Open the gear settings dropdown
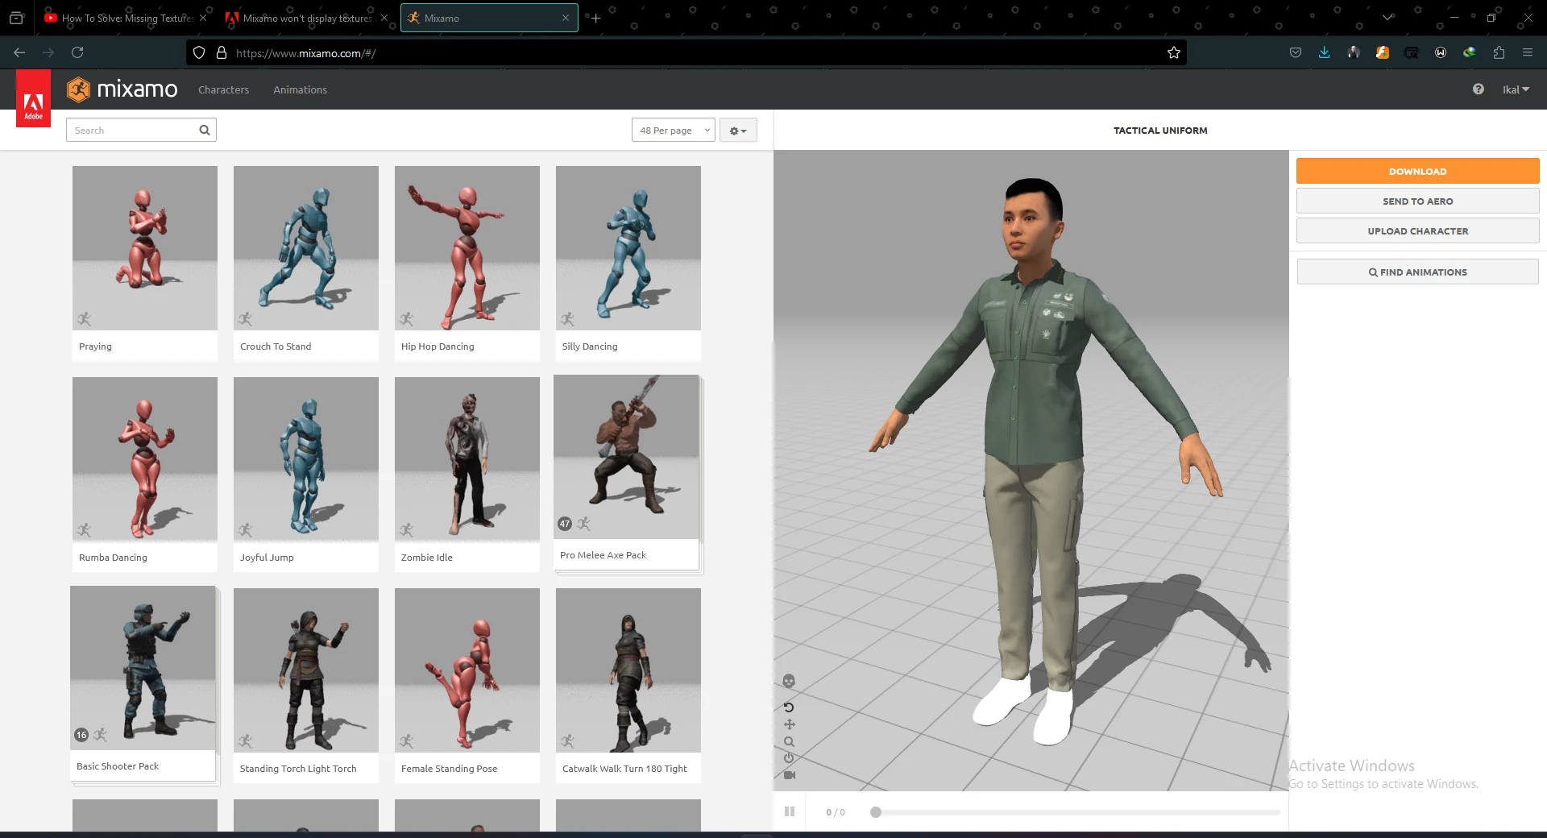This screenshot has width=1547, height=838. (738, 130)
